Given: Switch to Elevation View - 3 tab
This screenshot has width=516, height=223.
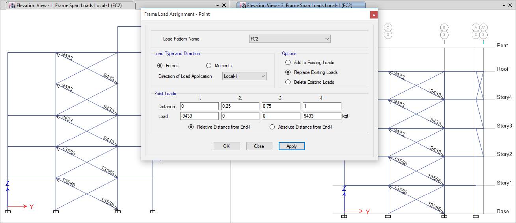Looking at the screenshot, I should (x=301, y=6).
